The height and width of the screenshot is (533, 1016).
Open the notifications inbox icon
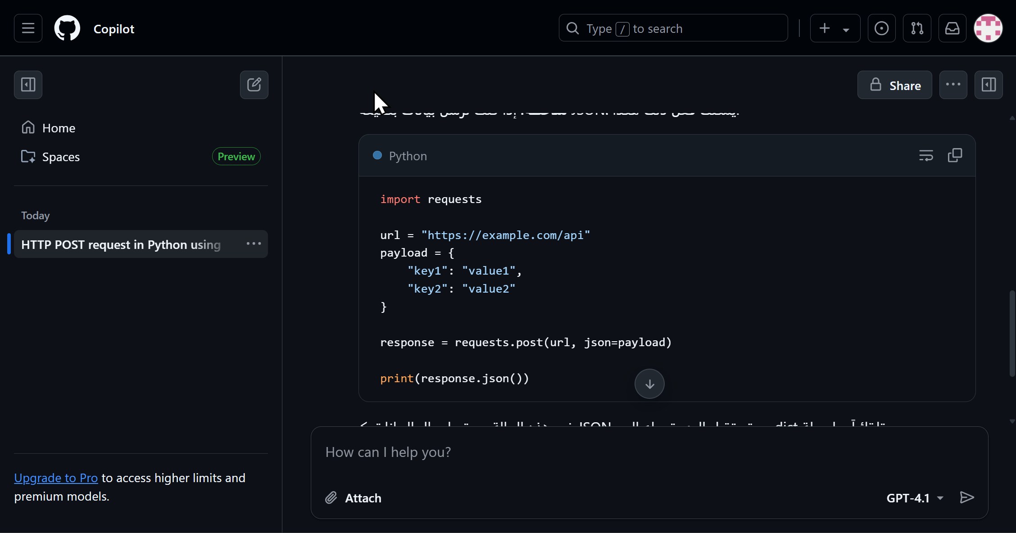[x=952, y=28]
